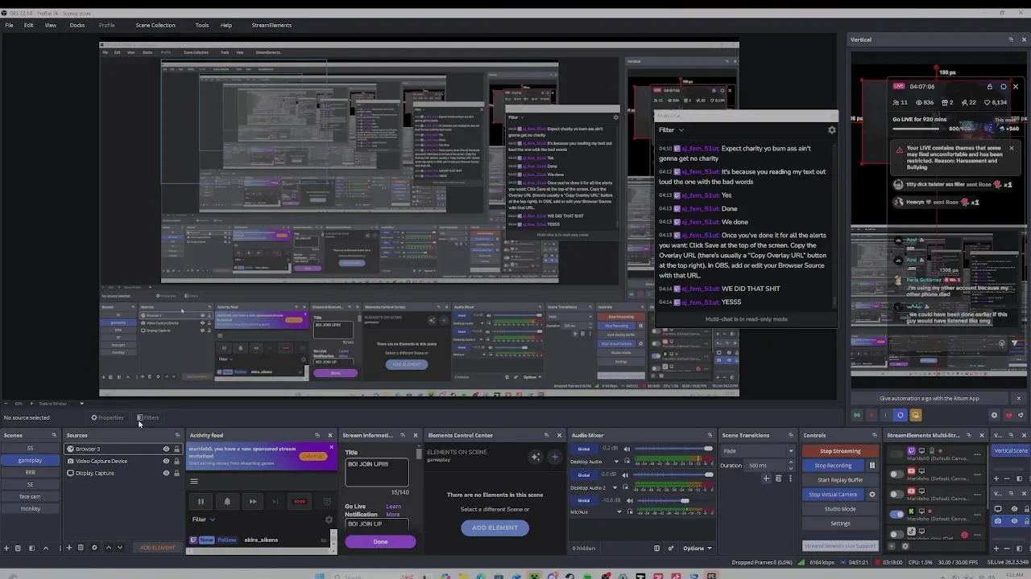This screenshot has width=1031, height=579.
Task: Open the Fade transition dropdown
Action: tap(758, 451)
